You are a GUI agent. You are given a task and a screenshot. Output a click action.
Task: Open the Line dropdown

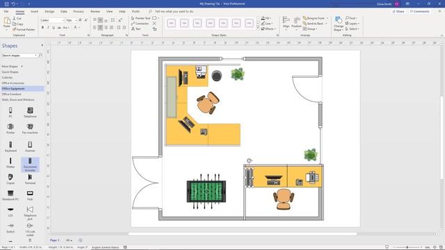267,24
